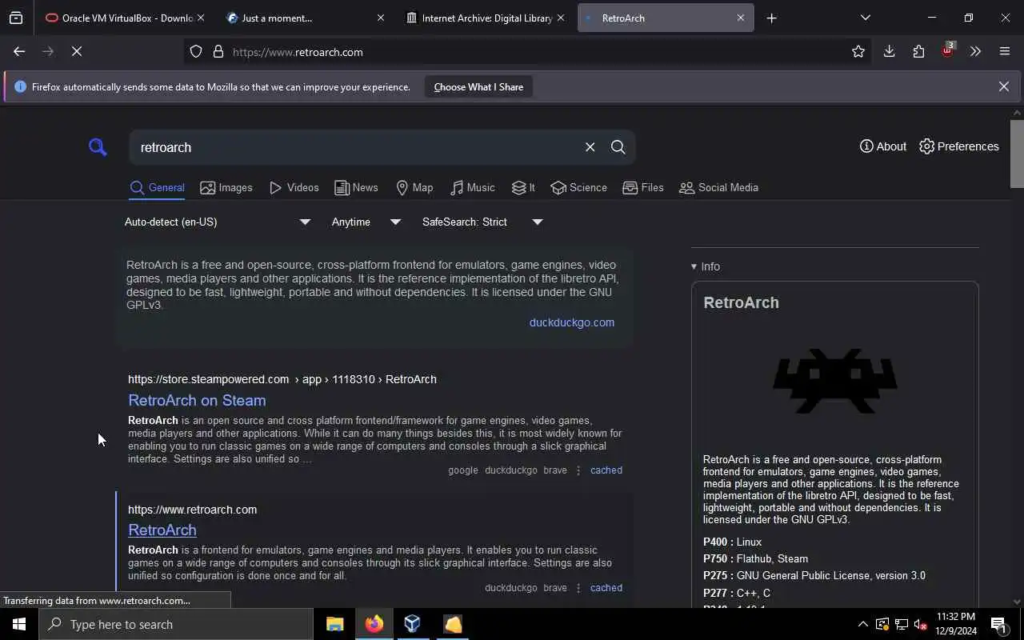Focus the URL address bar

coord(528,52)
